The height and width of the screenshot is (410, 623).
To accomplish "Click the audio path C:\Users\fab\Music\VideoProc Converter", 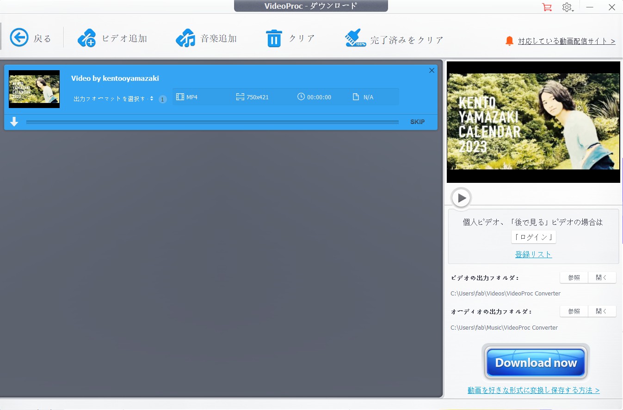I will [504, 328].
